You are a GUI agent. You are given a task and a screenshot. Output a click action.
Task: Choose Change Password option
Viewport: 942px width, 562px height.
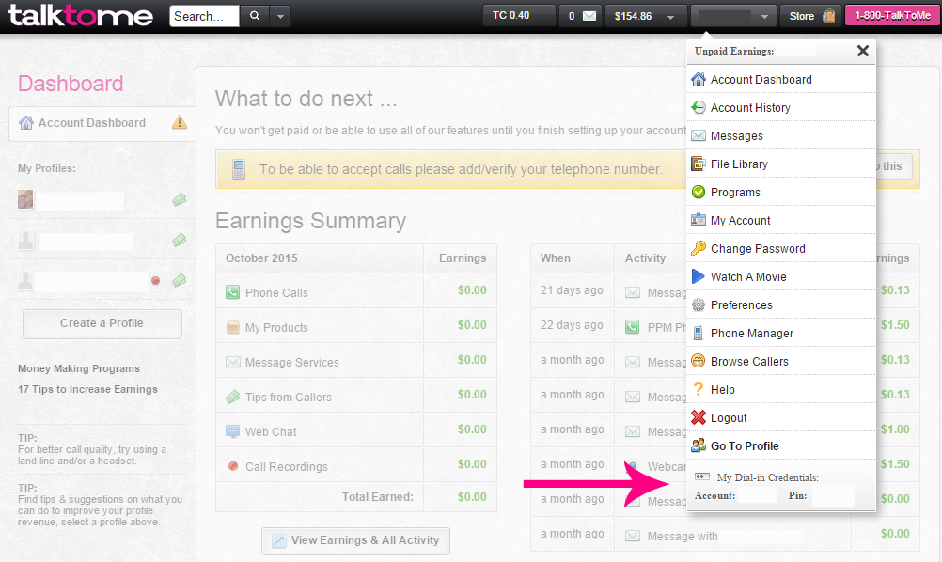(x=781, y=248)
